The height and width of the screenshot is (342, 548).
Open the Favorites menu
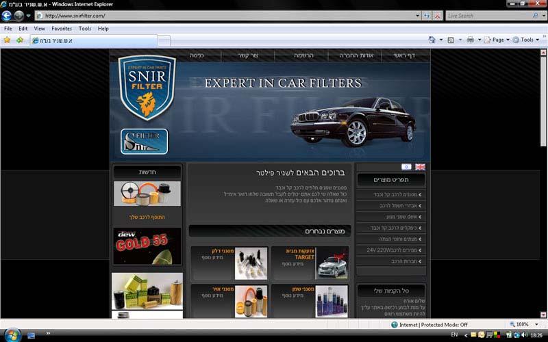click(x=62, y=29)
